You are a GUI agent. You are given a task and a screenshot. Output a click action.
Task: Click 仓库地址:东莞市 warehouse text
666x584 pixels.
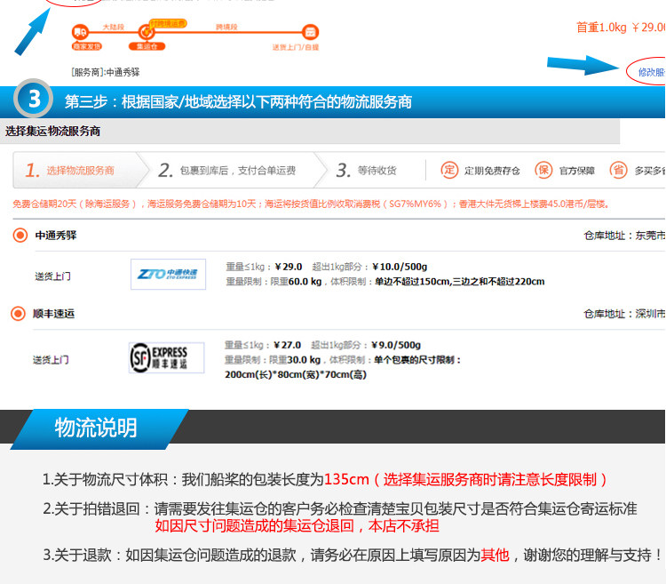click(x=624, y=236)
